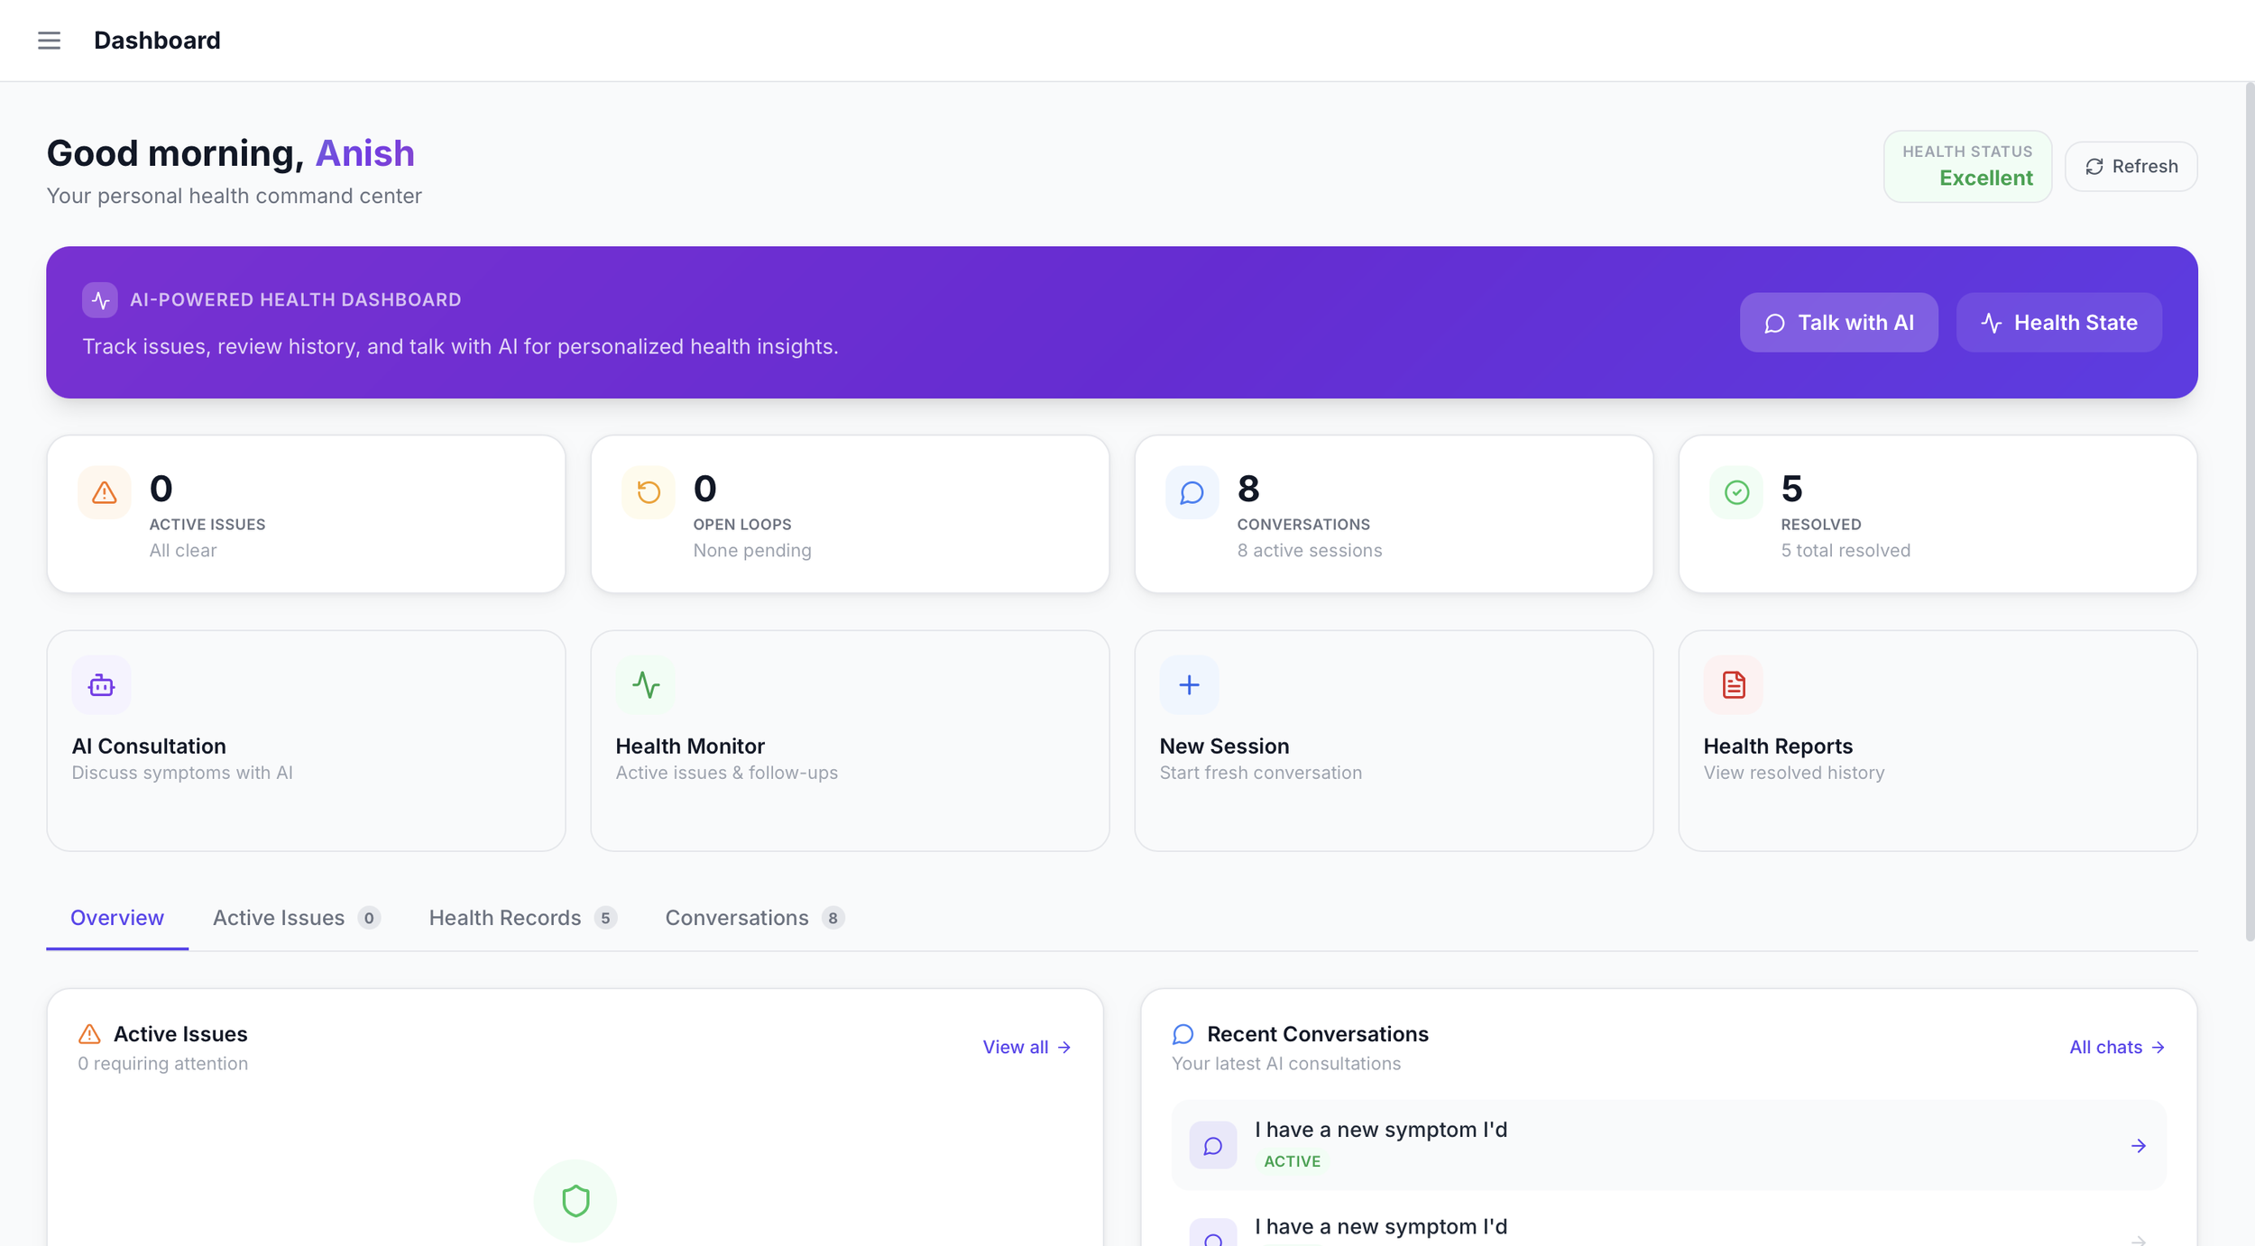Open Health Monitor pulse icon
This screenshot has width=2255, height=1246.
click(x=646, y=685)
